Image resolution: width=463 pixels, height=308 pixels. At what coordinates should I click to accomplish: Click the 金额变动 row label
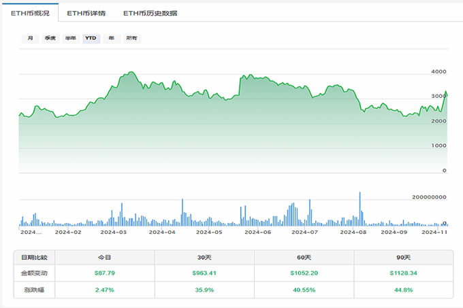point(35,273)
